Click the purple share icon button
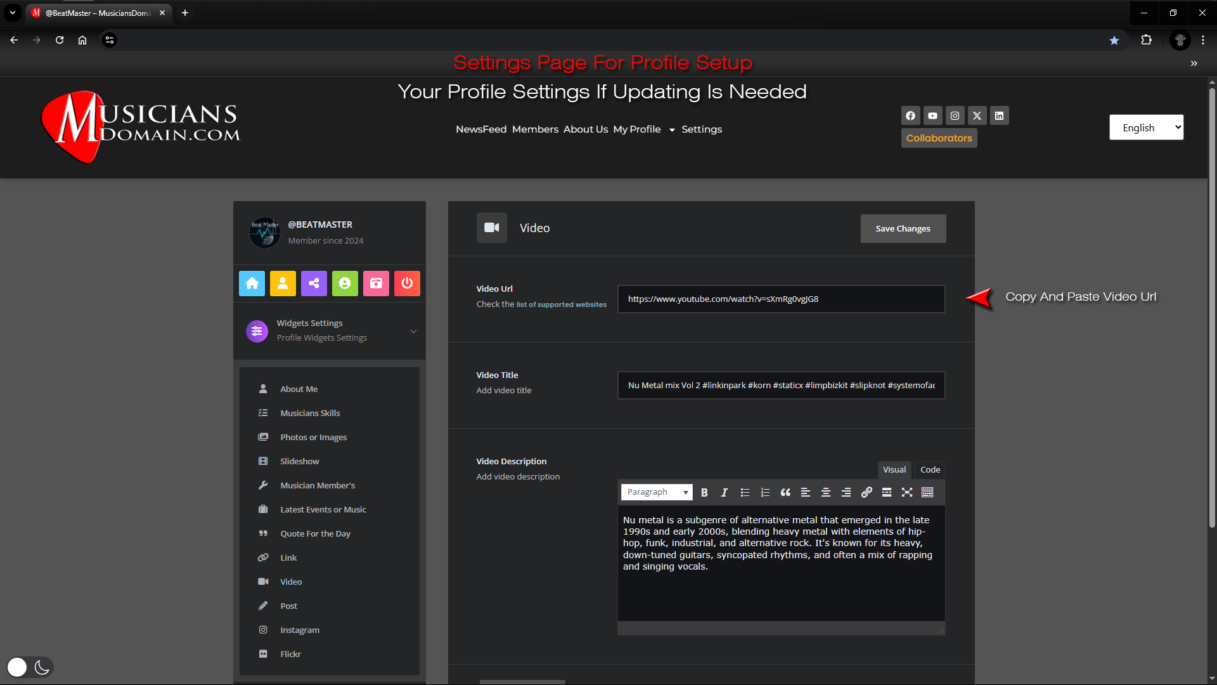Image resolution: width=1217 pixels, height=685 pixels. [314, 284]
